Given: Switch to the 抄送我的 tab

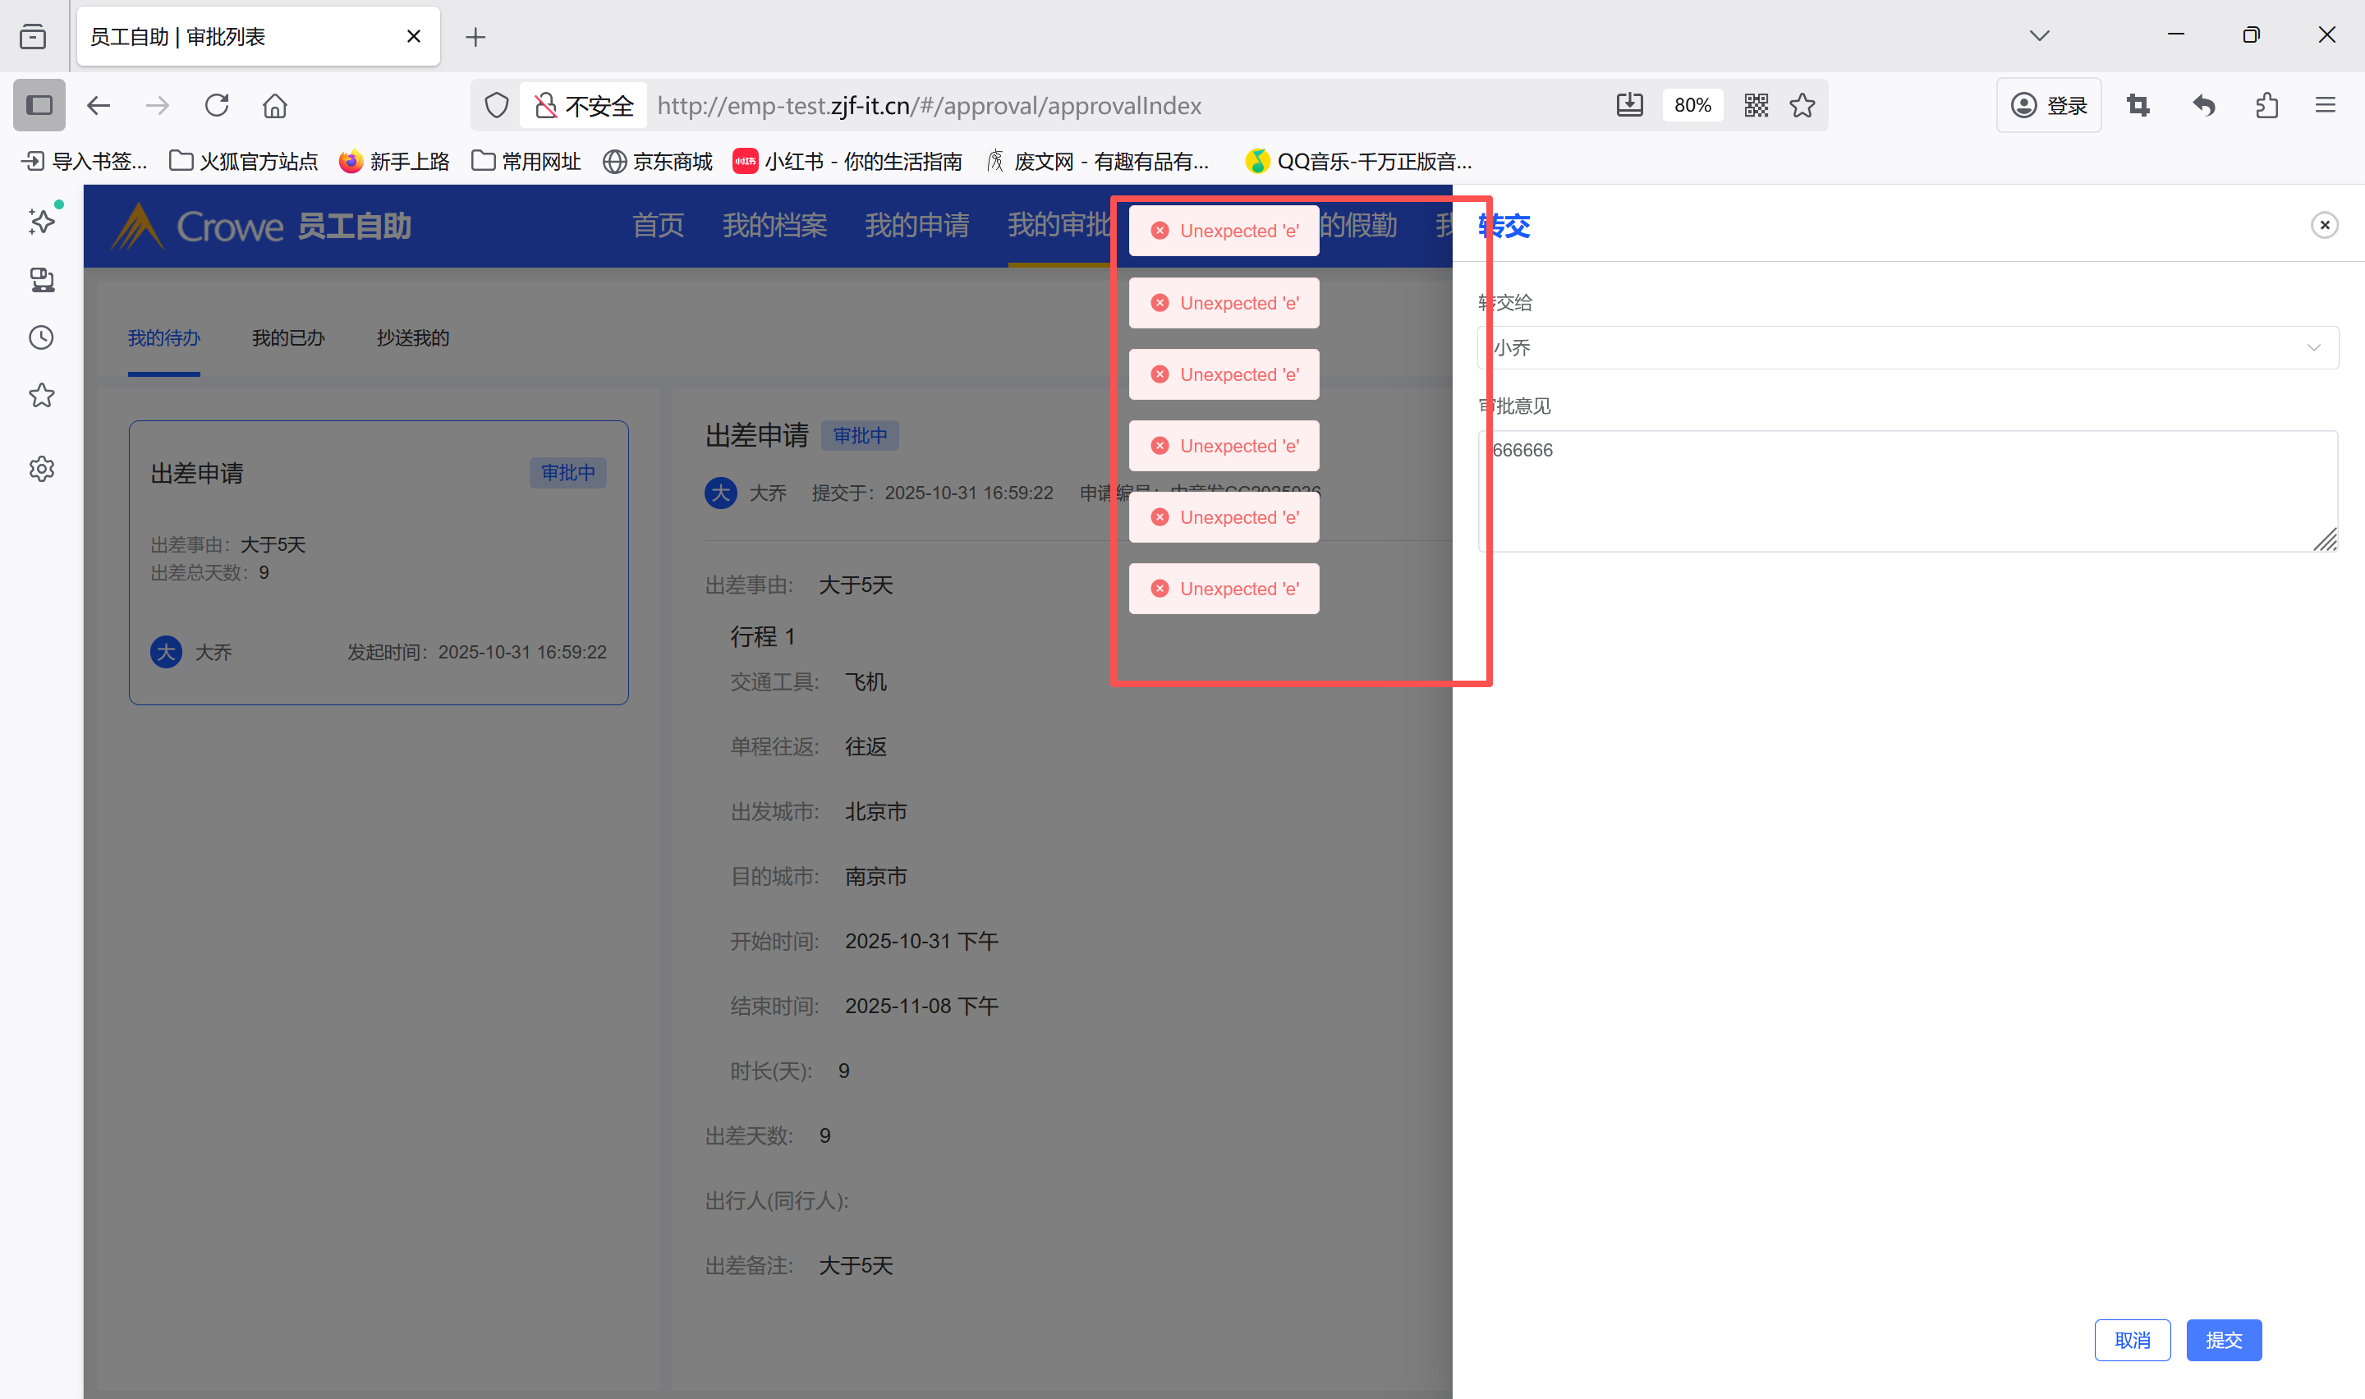Looking at the screenshot, I should 412,338.
